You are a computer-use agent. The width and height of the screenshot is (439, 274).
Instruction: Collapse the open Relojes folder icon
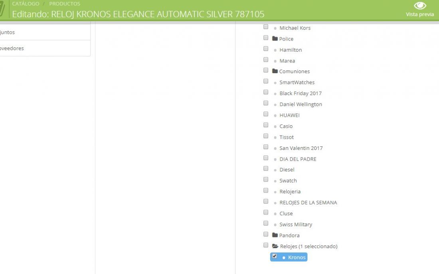point(275,246)
